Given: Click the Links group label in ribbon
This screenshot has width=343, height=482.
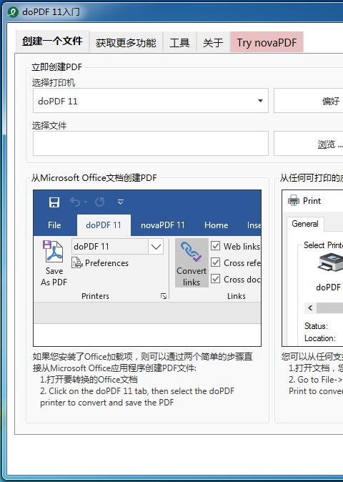Looking at the screenshot, I should 237,296.
